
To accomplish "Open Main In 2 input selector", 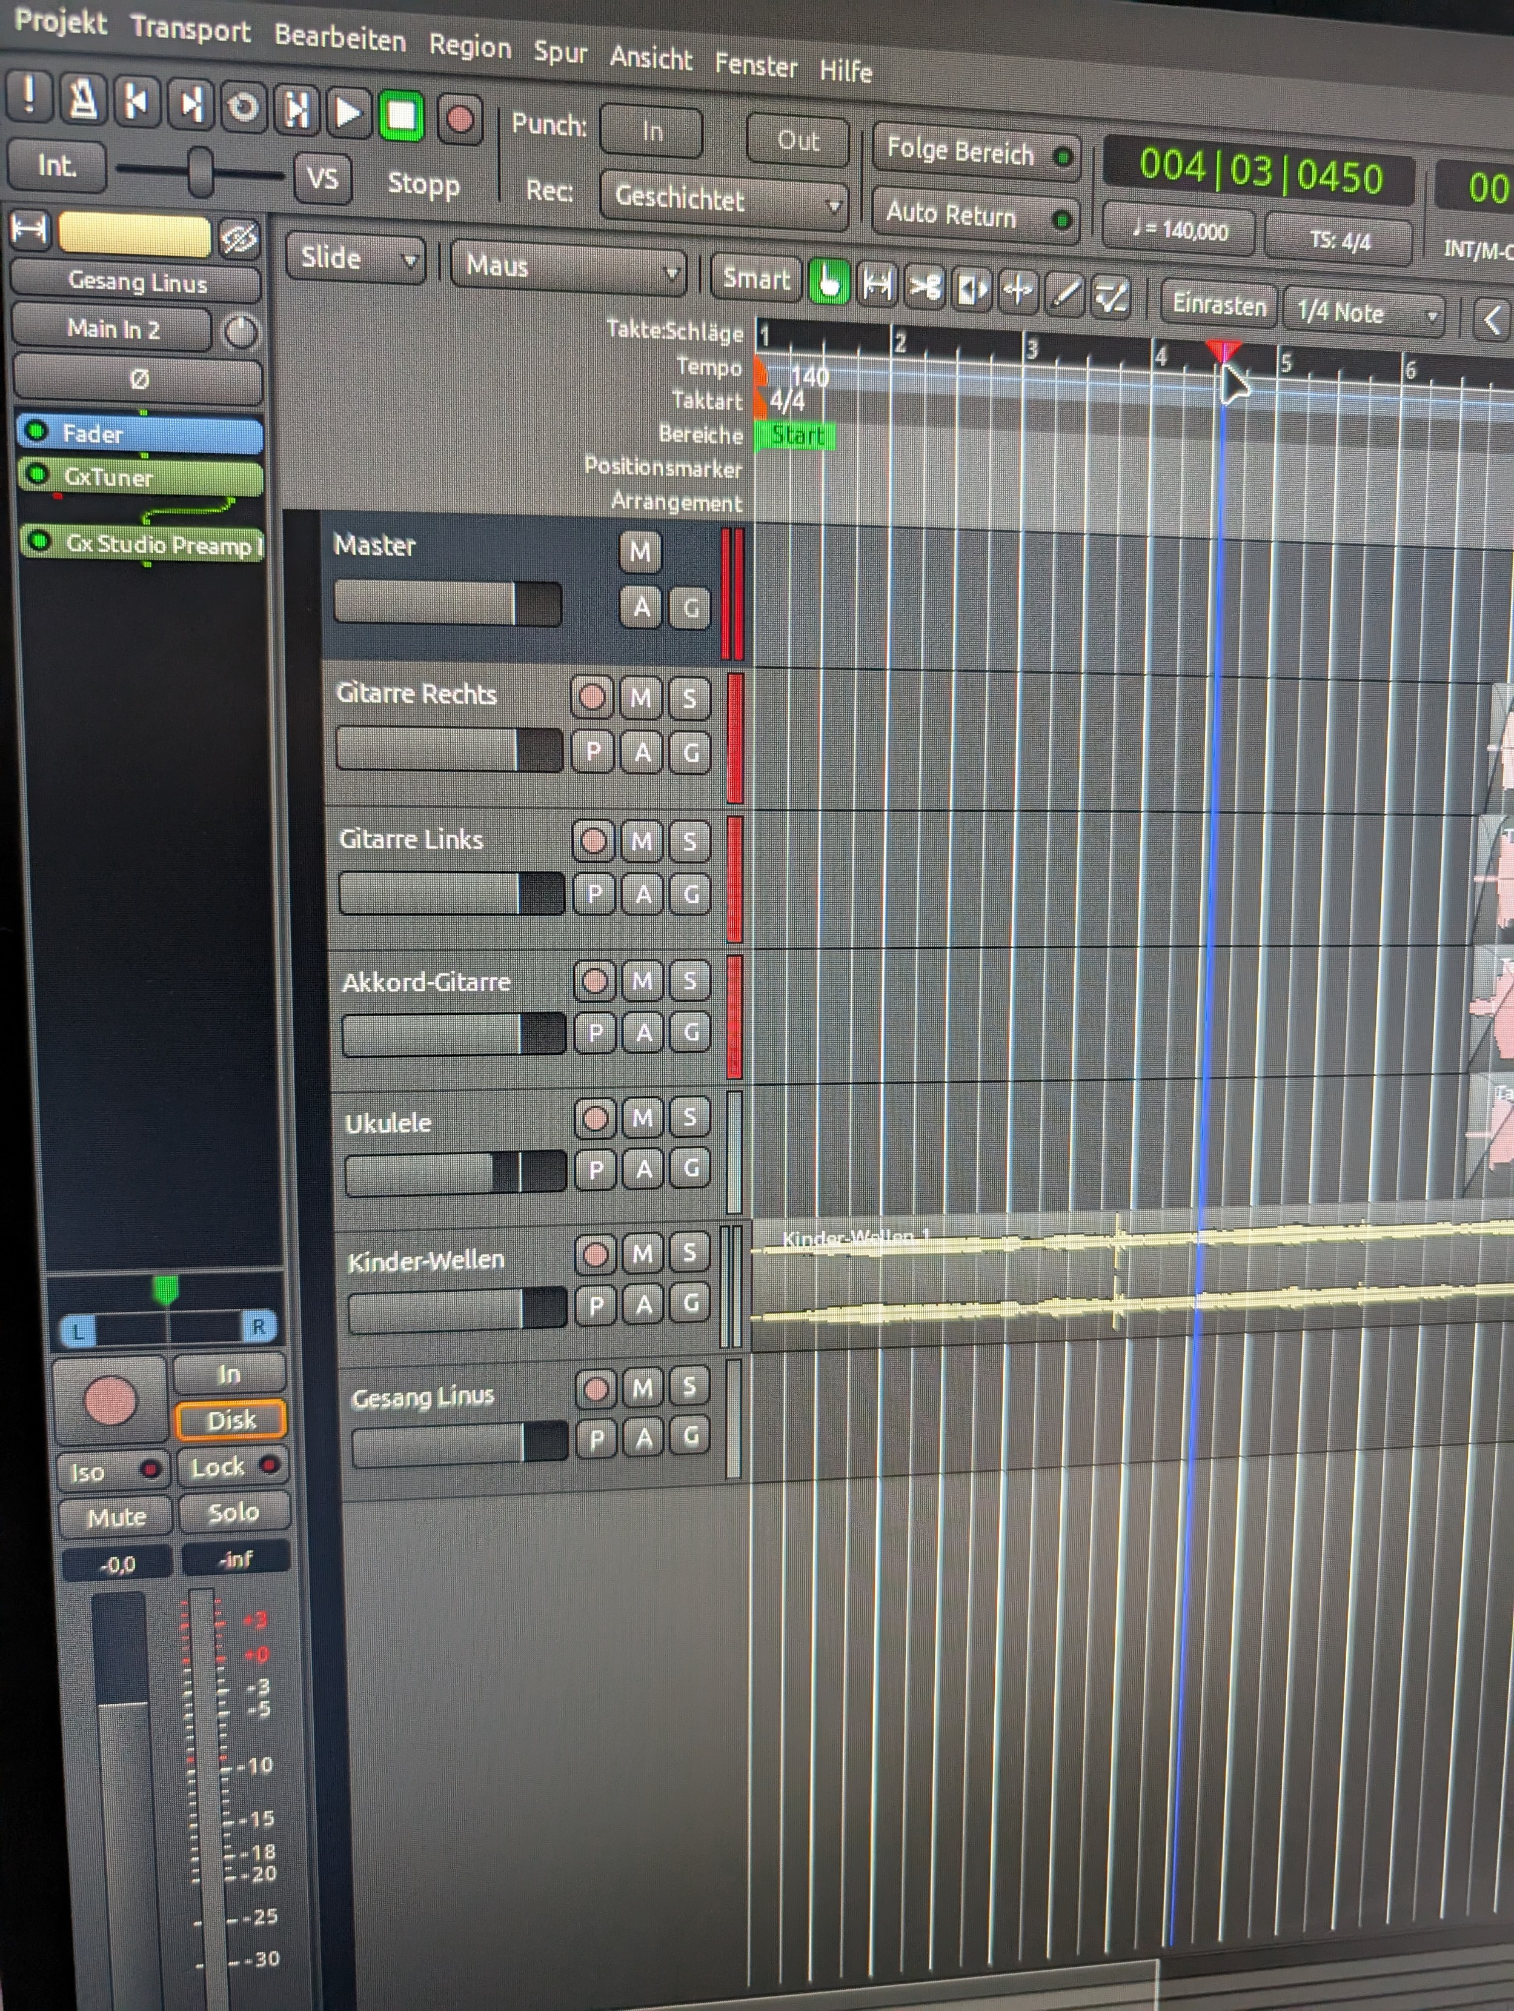I will [x=113, y=328].
